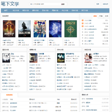Click the orange rank 3 badge
112x112 pixels.
82,26
